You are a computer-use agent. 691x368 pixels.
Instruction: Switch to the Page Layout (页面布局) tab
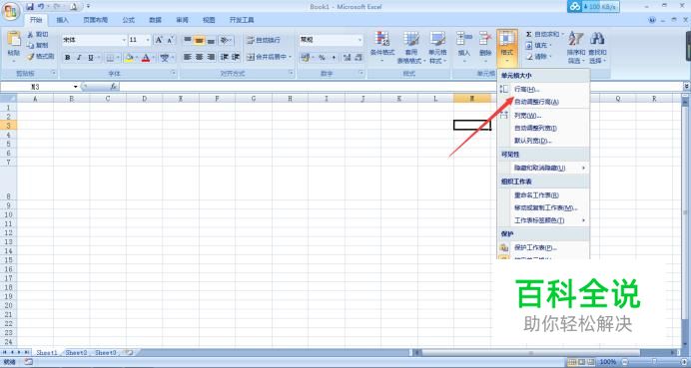pyautogui.click(x=95, y=20)
